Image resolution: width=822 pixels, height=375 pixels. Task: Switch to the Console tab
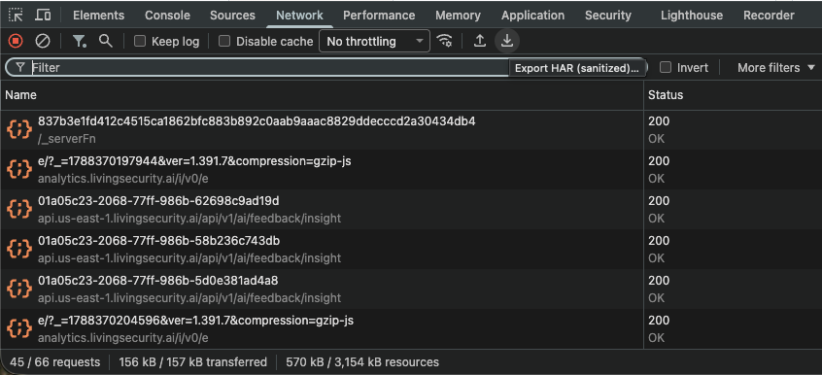pyautogui.click(x=167, y=16)
